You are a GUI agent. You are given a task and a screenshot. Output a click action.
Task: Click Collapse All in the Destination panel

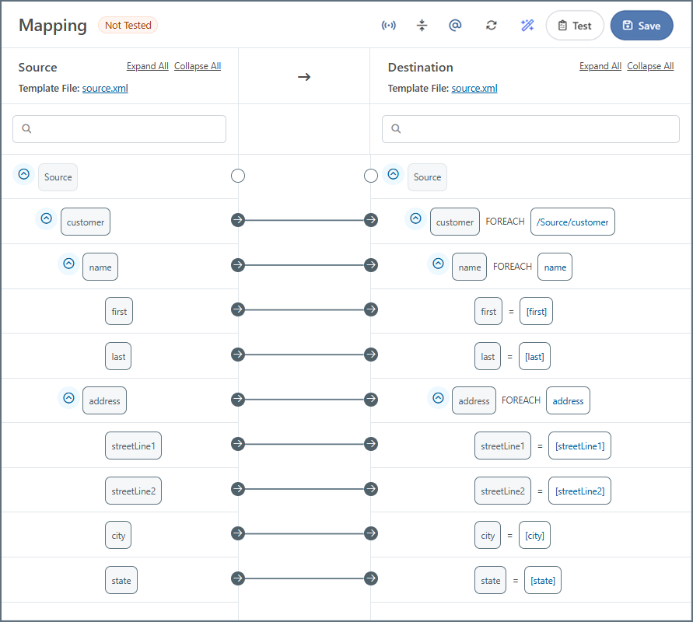tap(650, 66)
